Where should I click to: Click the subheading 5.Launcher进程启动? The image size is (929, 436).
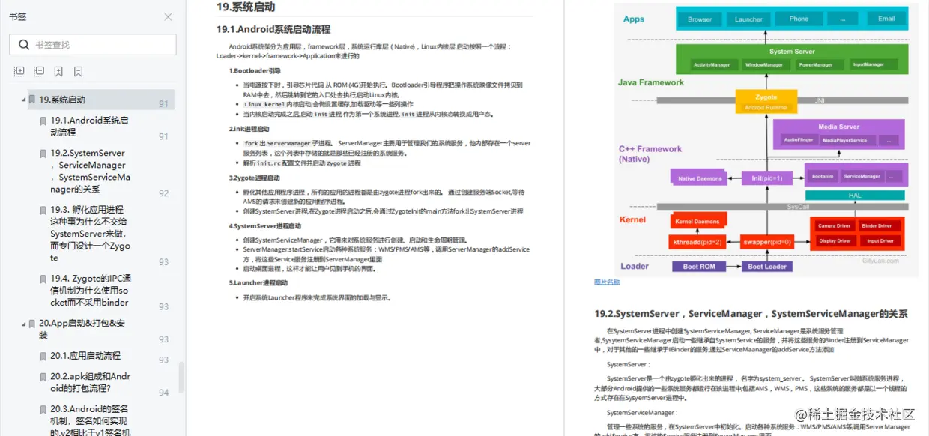[x=258, y=283]
